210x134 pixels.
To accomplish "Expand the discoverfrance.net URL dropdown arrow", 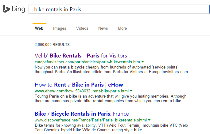I will pos(149,120).
